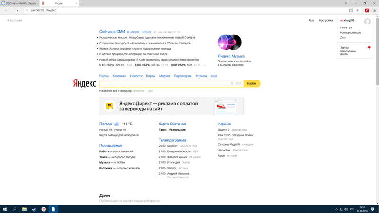This screenshot has width=379, height=213.
Task: Click the user avatar icon
Action: (x=368, y=22)
